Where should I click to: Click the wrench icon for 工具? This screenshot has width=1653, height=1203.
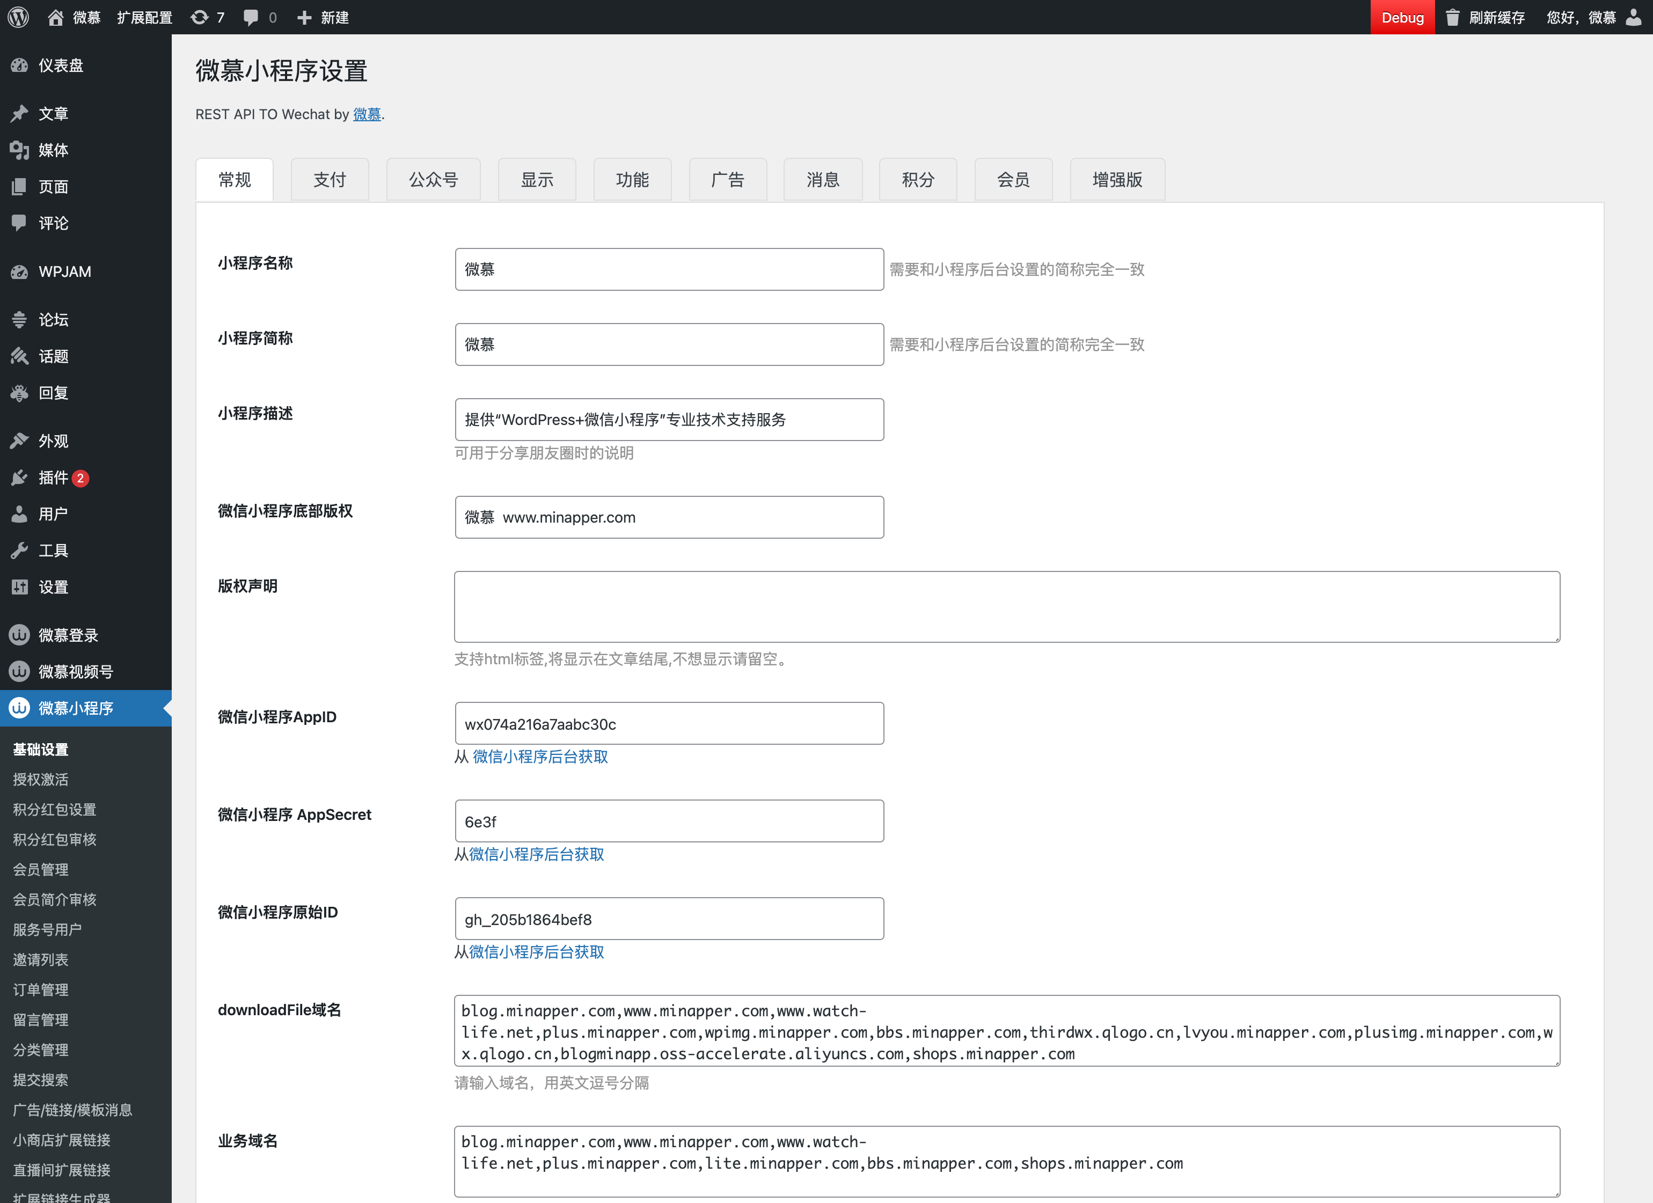coord(20,550)
